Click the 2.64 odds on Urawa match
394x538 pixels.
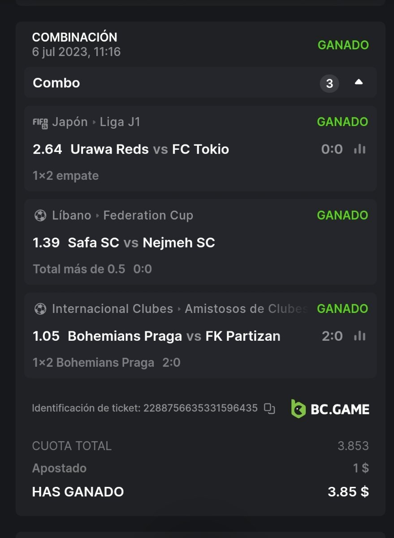click(x=48, y=149)
